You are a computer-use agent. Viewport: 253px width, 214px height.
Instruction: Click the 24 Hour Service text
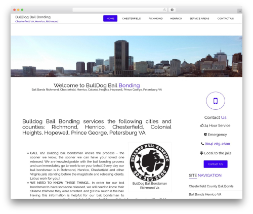pyautogui.click(x=217, y=125)
